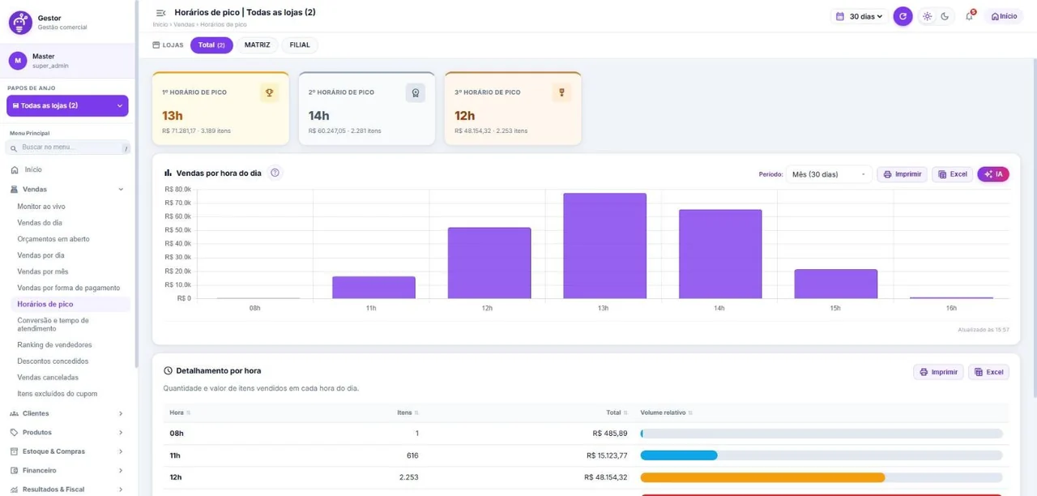
Task: Click the bar chart icon beside Vendas por hora
Action: [x=168, y=173]
